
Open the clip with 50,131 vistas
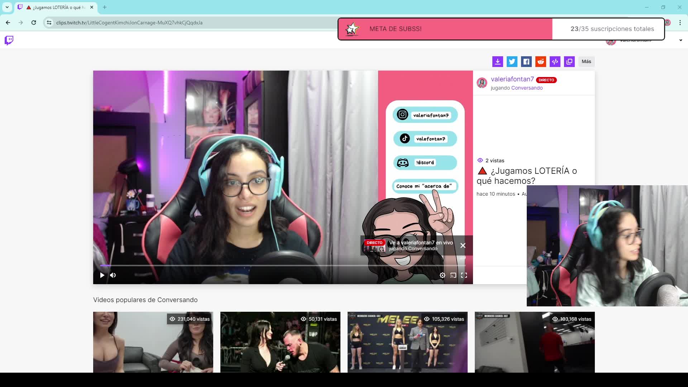(x=280, y=342)
